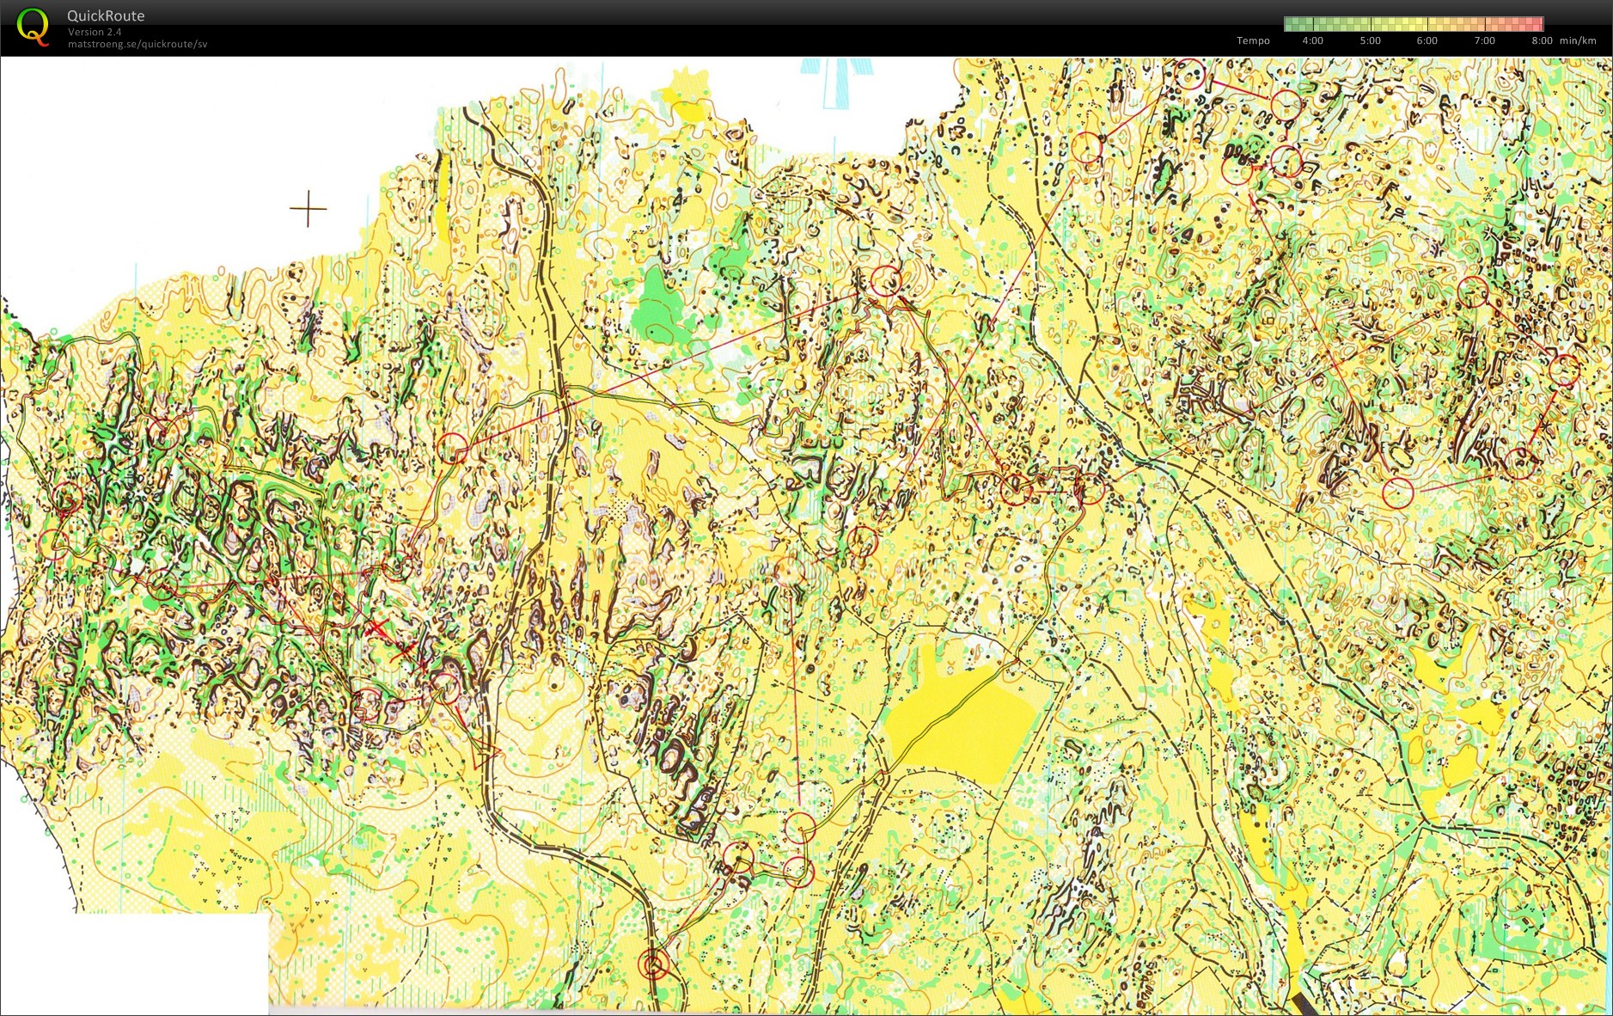
Task: Click the min/km unit label
Action: pos(1578,40)
